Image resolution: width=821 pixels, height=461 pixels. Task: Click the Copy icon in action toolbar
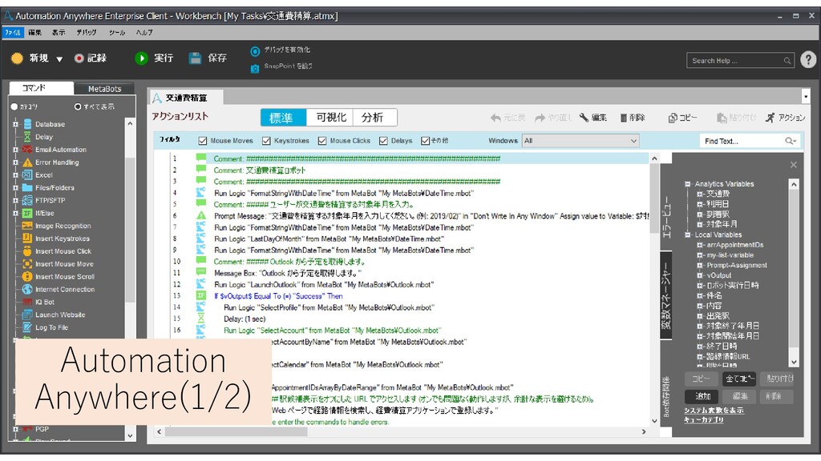click(x=673, y=118)
